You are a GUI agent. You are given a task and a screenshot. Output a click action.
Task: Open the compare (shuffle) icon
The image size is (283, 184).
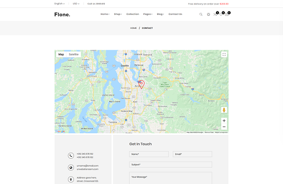pos(215,14)
